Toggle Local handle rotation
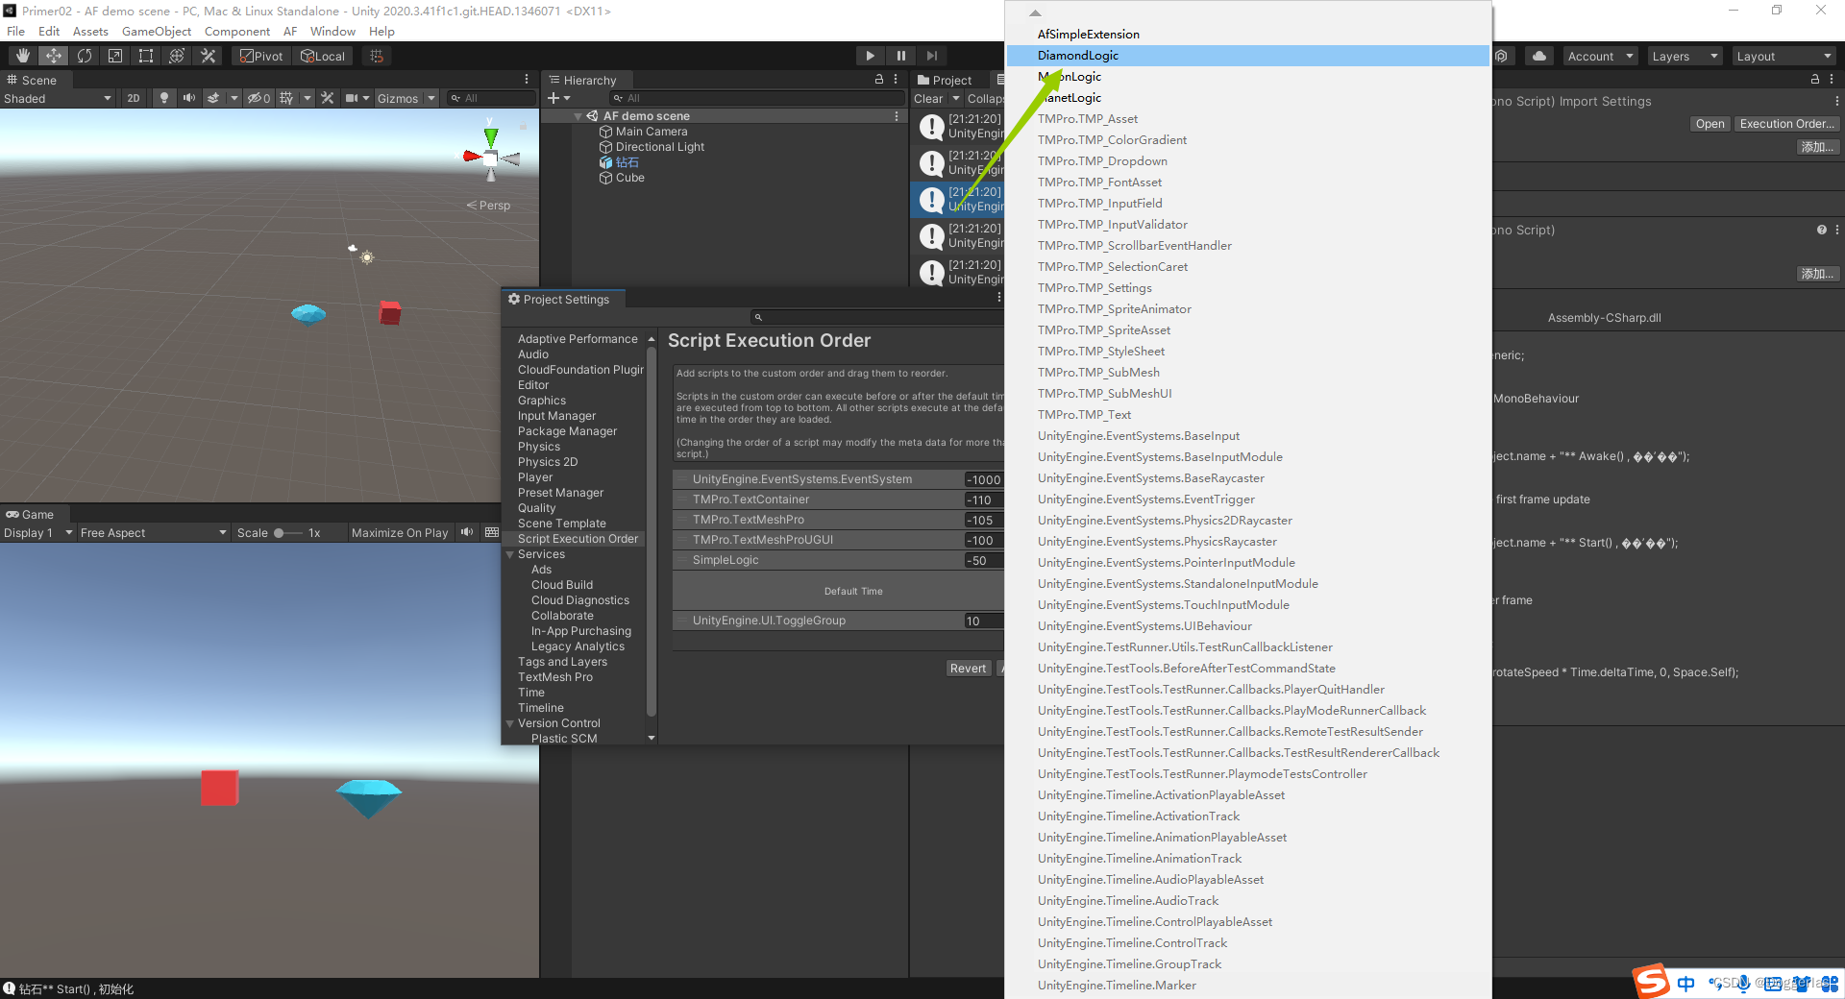 pyautogui.click(x=323, y=56)
